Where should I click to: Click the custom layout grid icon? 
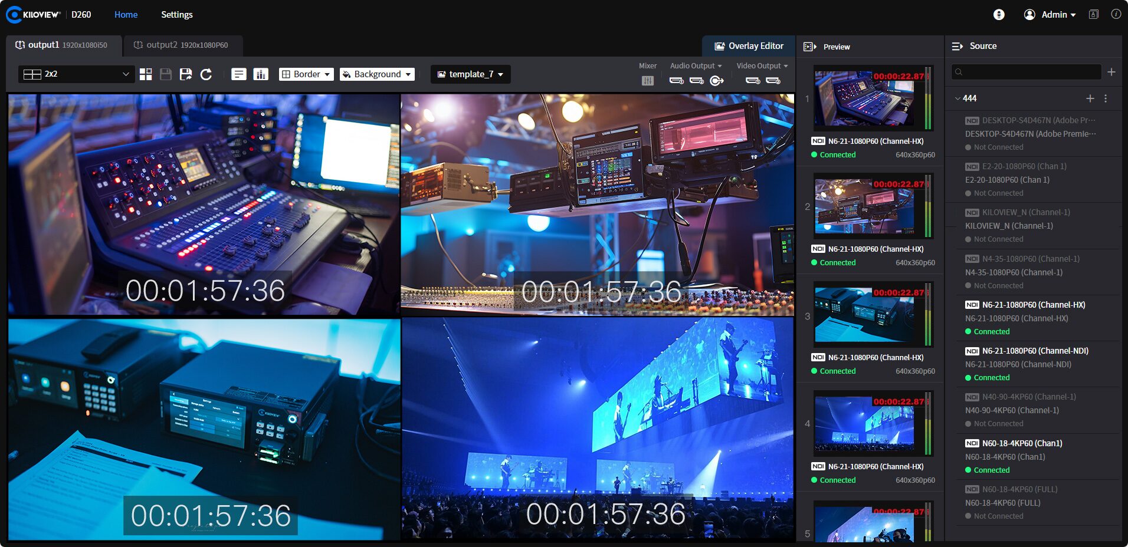pyautogui.click(x=146, y=74)
